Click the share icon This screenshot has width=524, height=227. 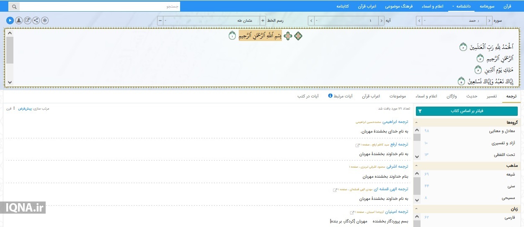tap(36, 20)
